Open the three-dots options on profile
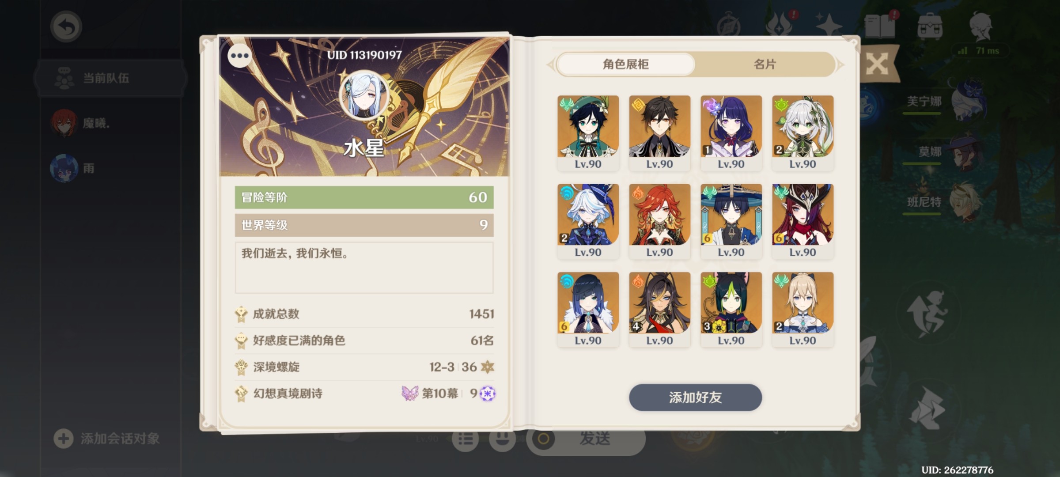This screenshot has width=1060, height=477. click(x=240, y=56)
